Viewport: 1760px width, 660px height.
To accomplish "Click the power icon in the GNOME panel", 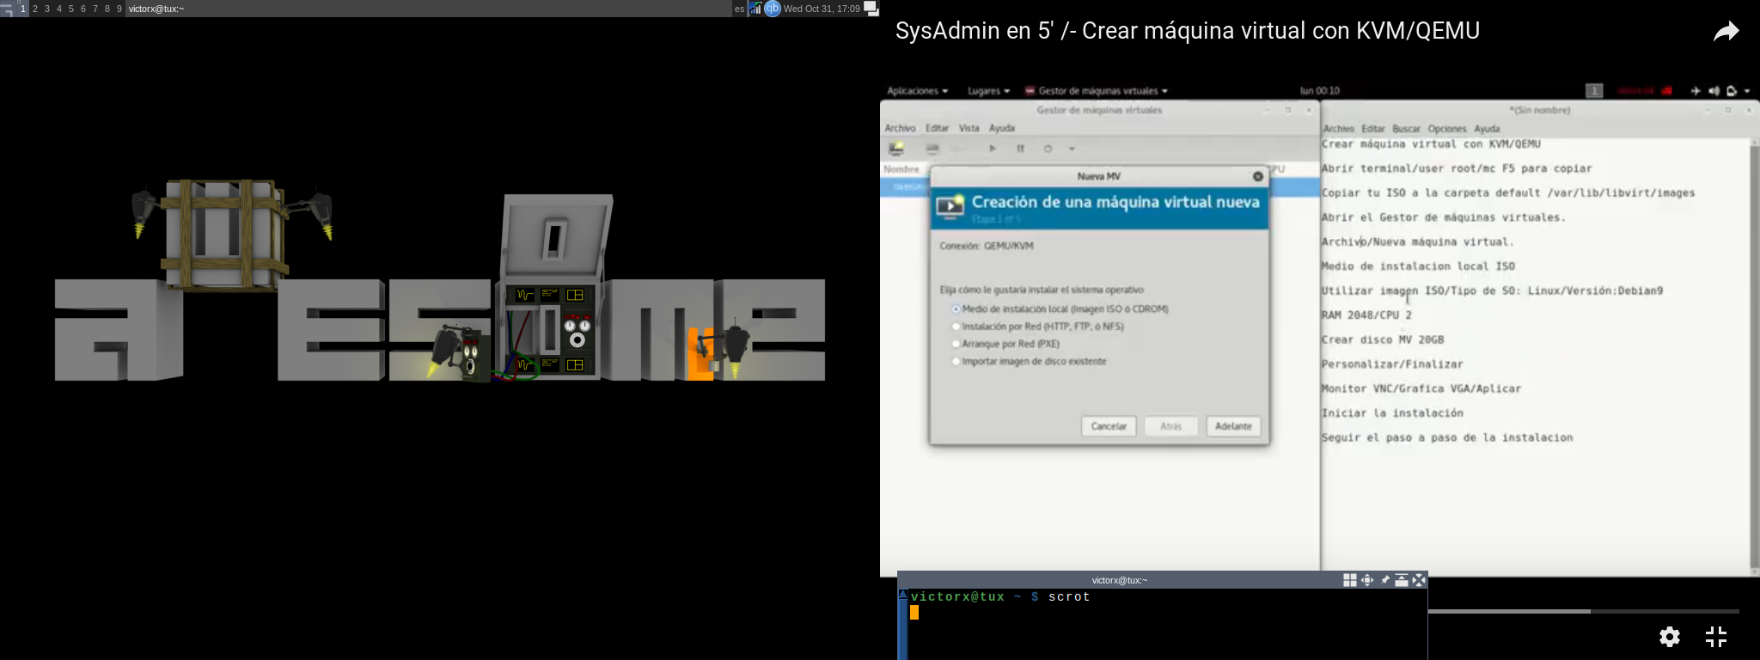I will 1732,91.
